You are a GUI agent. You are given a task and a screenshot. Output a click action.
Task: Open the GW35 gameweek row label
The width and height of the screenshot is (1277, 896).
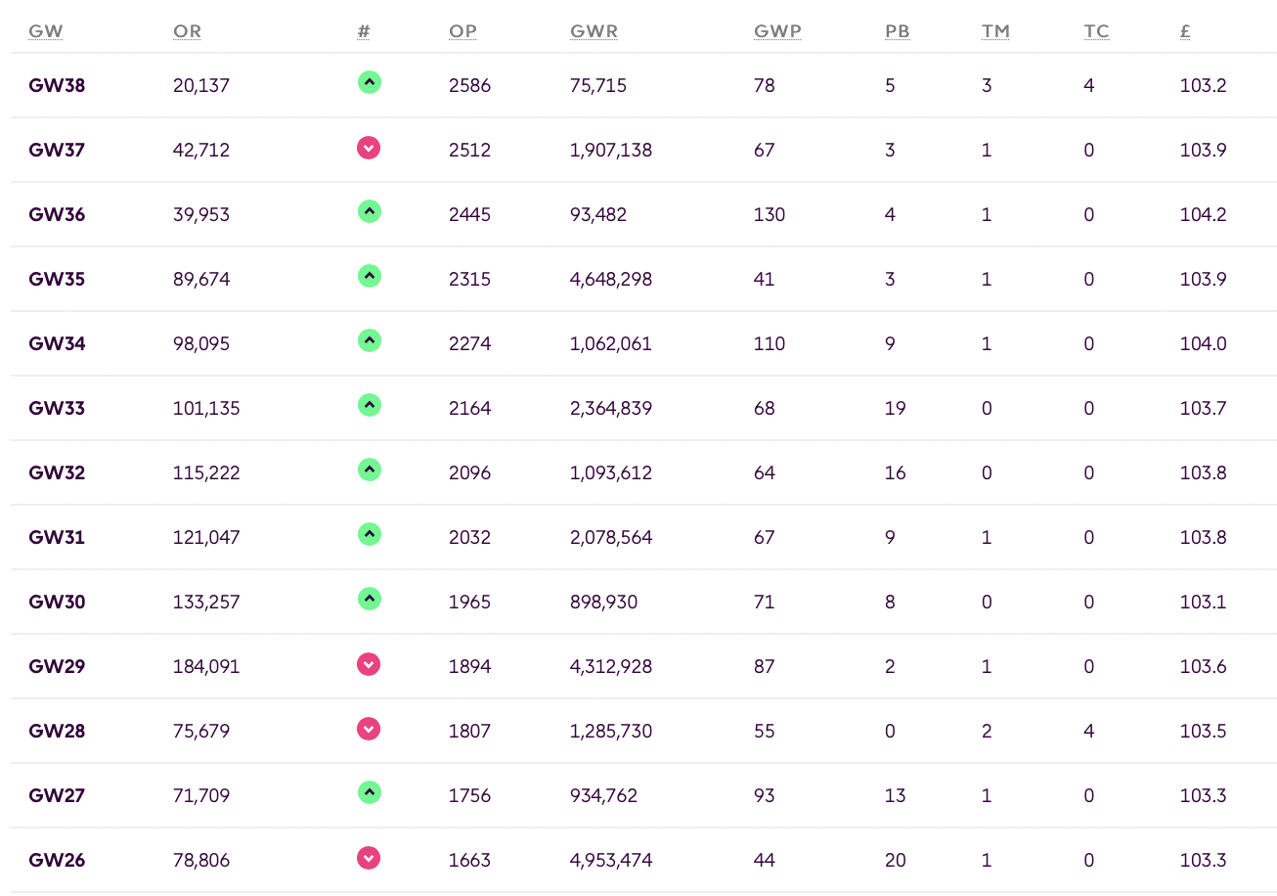tap(57, 279)
